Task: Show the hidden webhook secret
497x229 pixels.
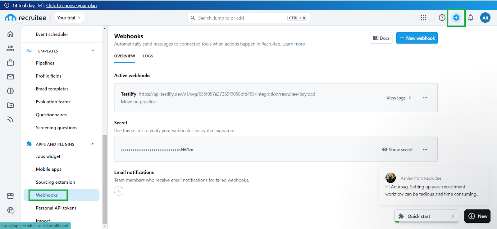Action: click(397, 150)
